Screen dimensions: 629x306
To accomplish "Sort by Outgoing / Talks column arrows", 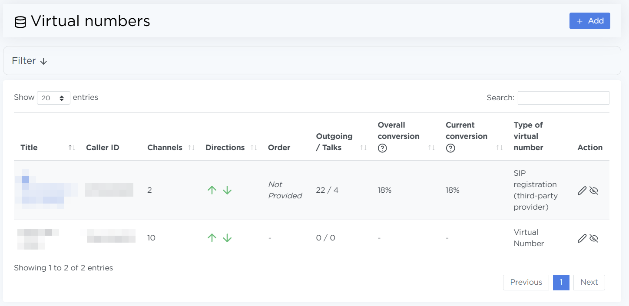I will click(364, 148).
